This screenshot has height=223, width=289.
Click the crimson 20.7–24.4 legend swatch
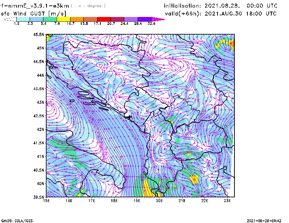pyautogui.click(x=117, y=19)
